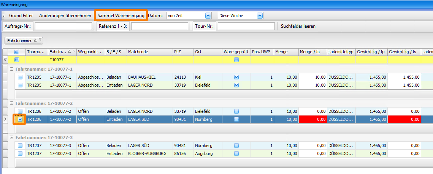Click Suchfelder leeren to clear search fields
This screenshot has height=174, width=433.
point(298,26)
